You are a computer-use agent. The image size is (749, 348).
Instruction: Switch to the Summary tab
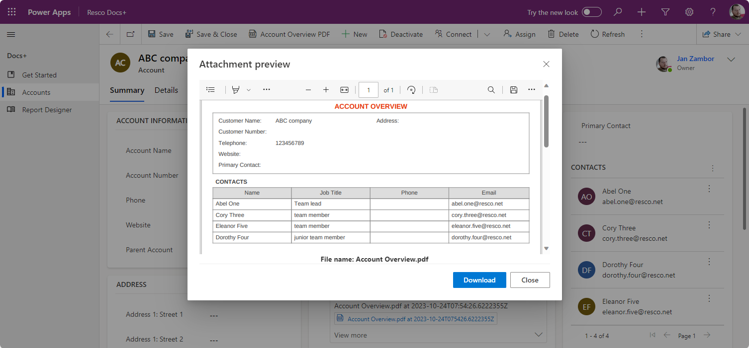coord(127,90)
